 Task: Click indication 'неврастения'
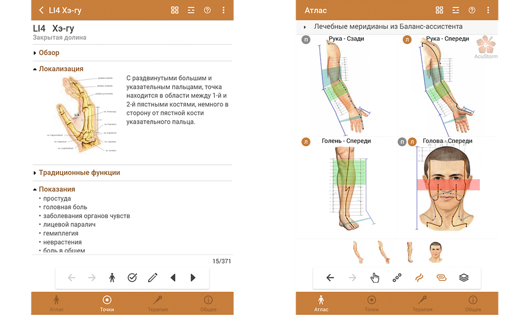click(x=63, y=242)
